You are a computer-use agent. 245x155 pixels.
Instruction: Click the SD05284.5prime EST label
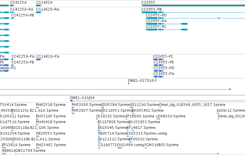[x=115, y=105]
